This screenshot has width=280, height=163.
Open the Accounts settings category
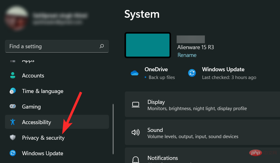[57, 76]
